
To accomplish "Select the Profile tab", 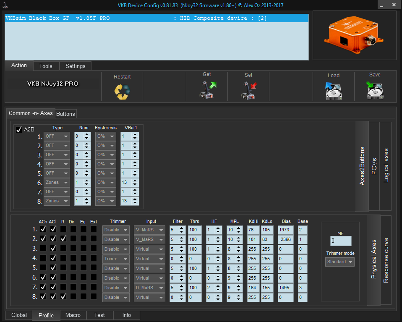I will pos(46,315).
